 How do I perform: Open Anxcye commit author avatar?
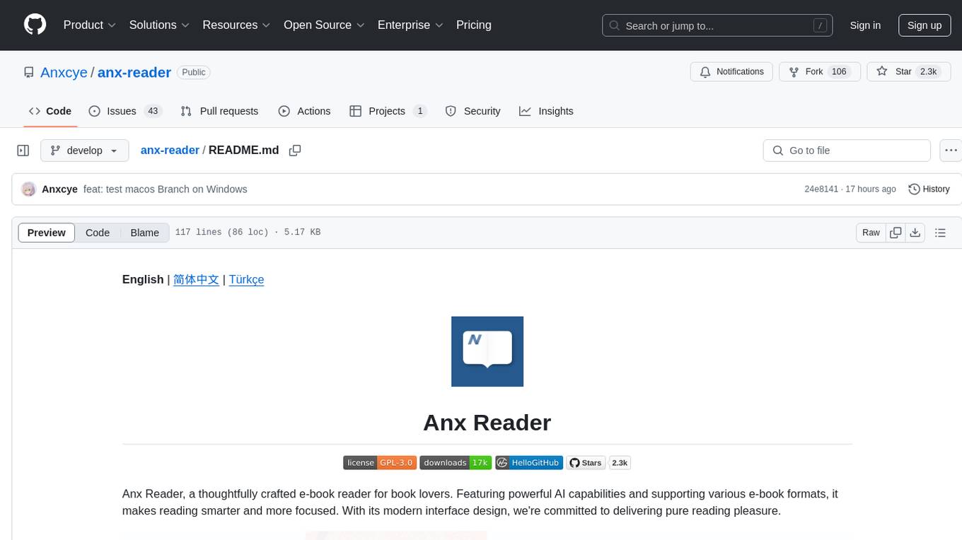coord(28,189)
